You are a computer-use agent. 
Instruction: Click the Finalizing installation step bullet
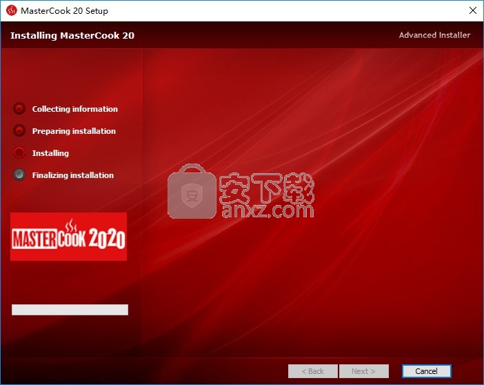[x=19, y=175]
